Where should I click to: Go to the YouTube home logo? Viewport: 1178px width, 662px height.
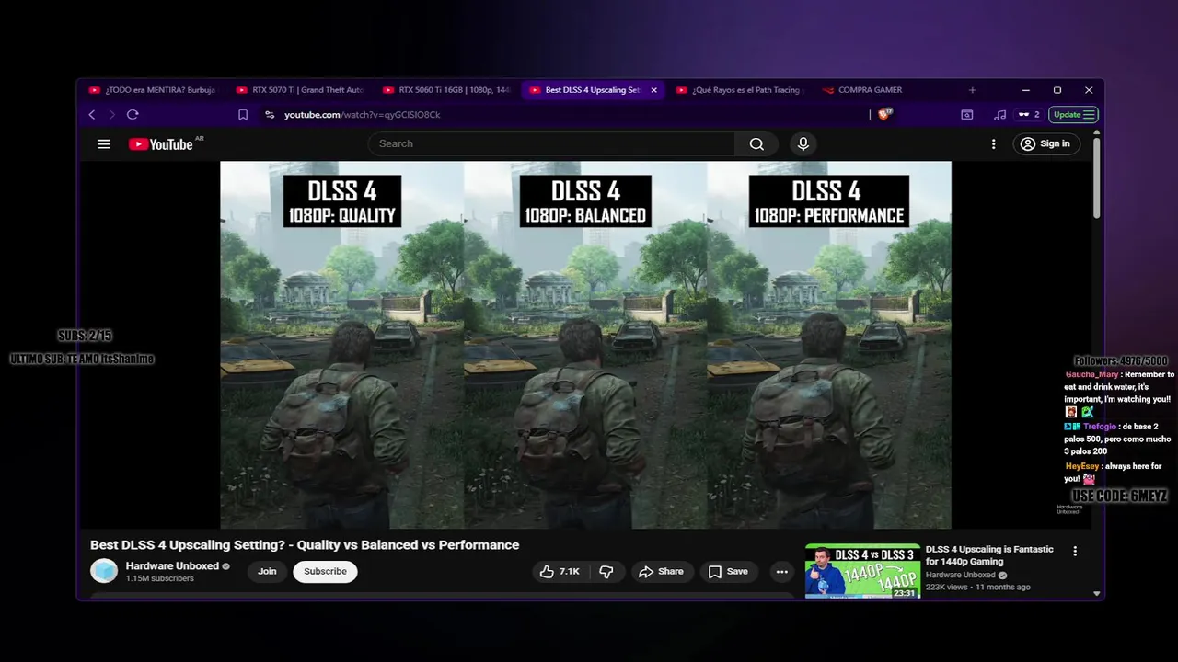point(160,144)
